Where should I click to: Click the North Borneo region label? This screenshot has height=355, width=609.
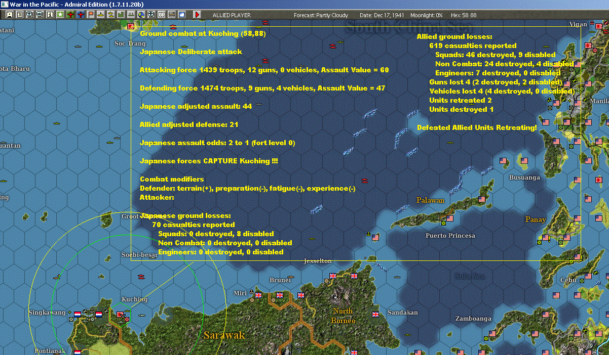342,316
